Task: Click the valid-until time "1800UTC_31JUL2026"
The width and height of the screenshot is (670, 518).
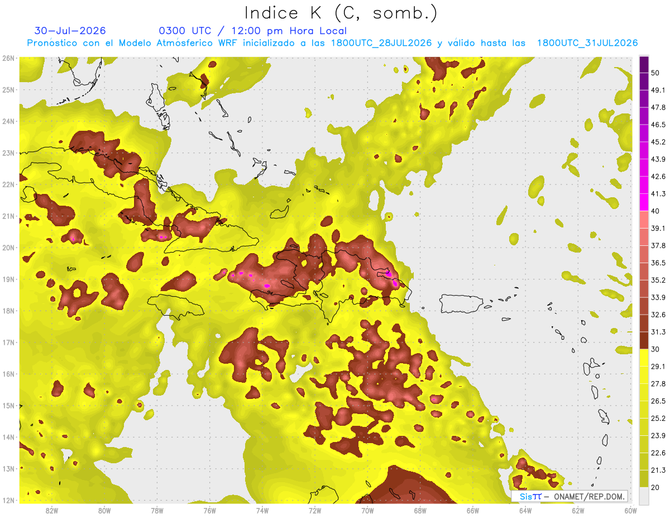Action: pyautogui.click(x=587, y=43)
